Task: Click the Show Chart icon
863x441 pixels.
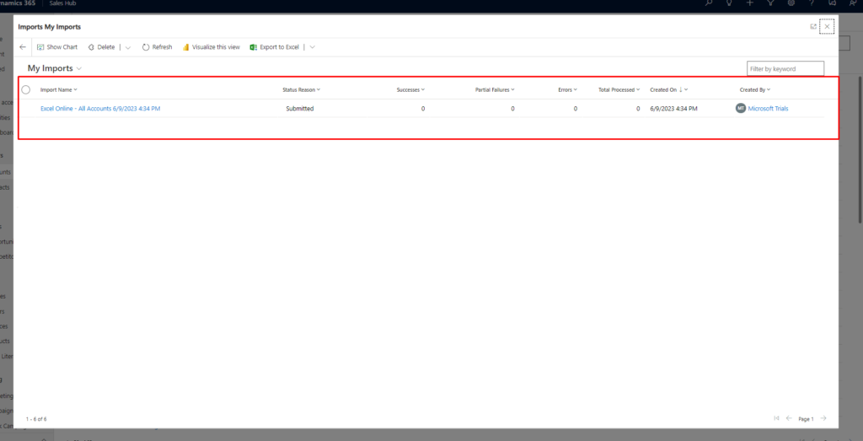Action: click(x=40, y=47)
